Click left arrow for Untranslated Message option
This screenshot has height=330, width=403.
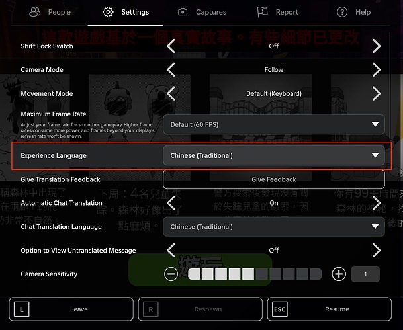point(171,250)
